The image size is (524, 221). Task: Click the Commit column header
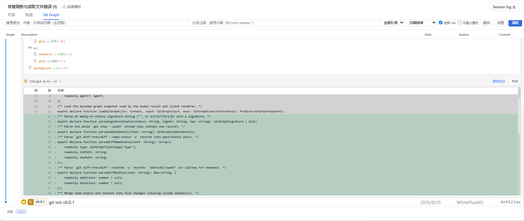pyautogui.click(x=504, y=35)
